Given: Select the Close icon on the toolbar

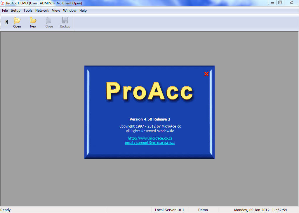Looking at the screenshot, I should click(49, 22).
